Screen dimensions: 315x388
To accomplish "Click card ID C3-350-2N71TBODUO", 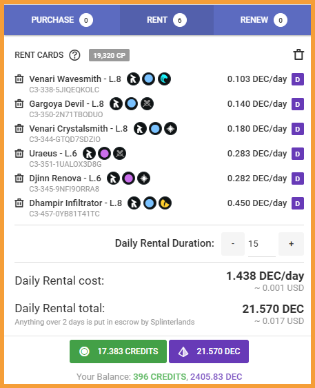I will [x=65, y=114].
